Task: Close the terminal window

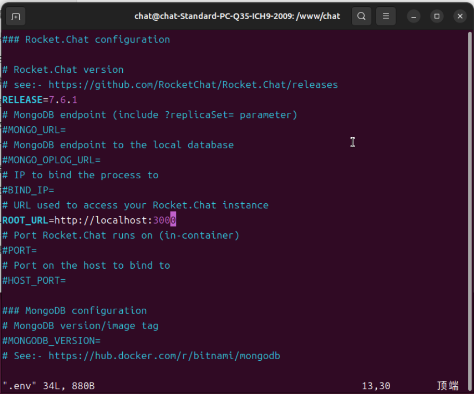Action: [x=460, y=16]
